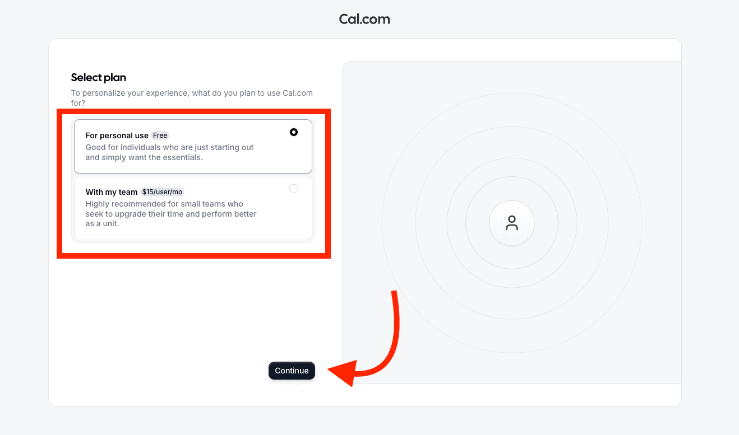Click the Cal.com logo at the top
Image resolution: width=739 pixels, height=435 pixels.
pyautogui.click(x=364, y=18)
